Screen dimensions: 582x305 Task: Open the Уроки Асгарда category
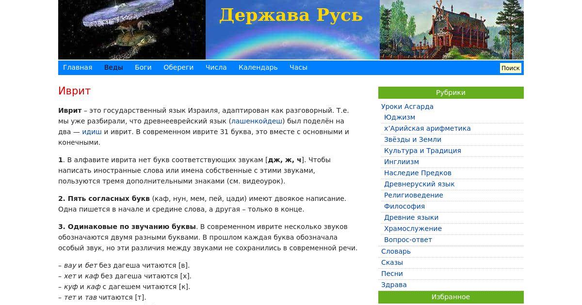point(407,107)
